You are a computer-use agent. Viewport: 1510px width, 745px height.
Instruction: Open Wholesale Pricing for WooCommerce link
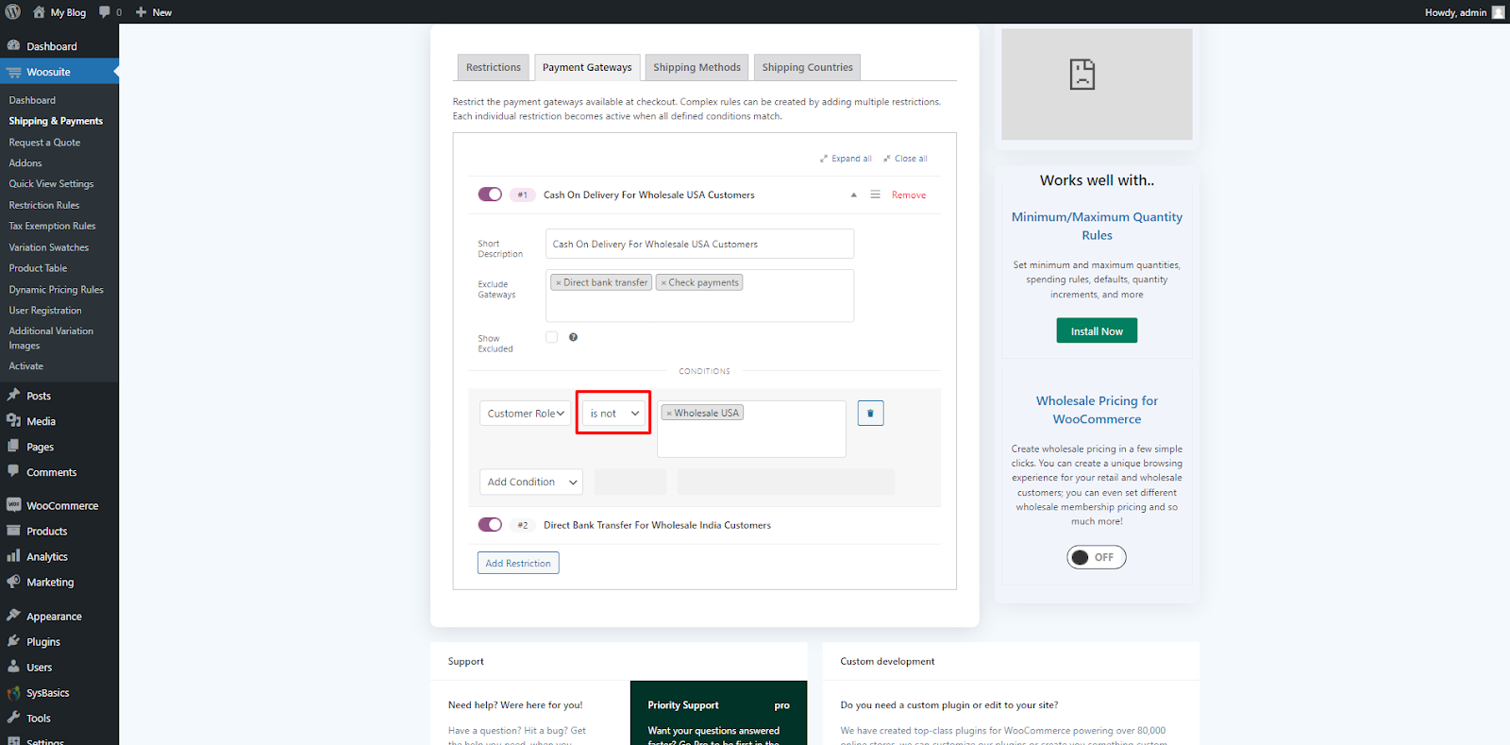tap(1097, 410)
